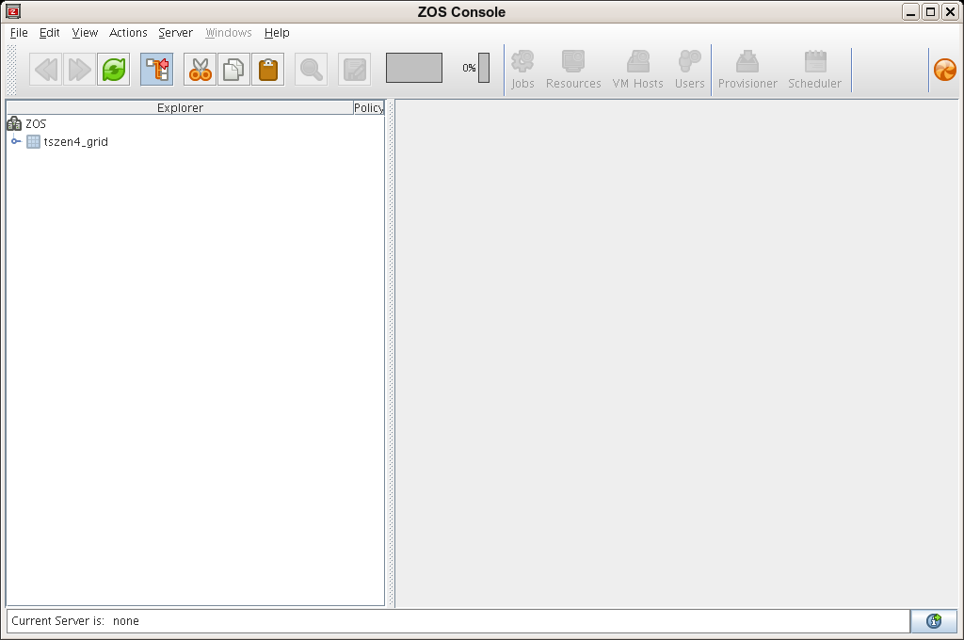Toggle the explorer tree view button
Viewport: 964px width, 640px height.
(156, 69)
